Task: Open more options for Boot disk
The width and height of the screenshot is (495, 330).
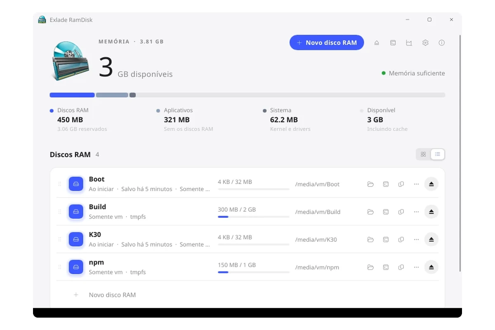Action: (416, 184)
